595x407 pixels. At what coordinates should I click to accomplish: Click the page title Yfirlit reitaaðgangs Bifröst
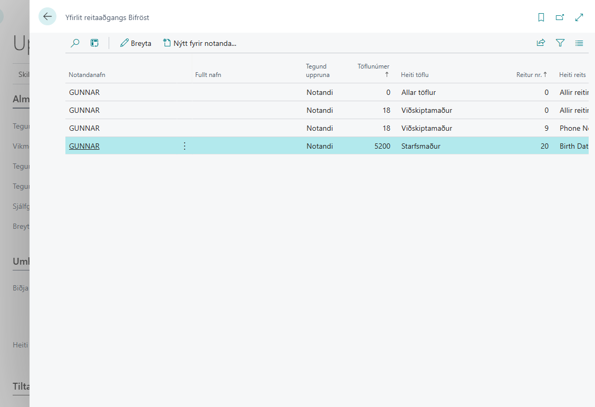click(107, 17)
